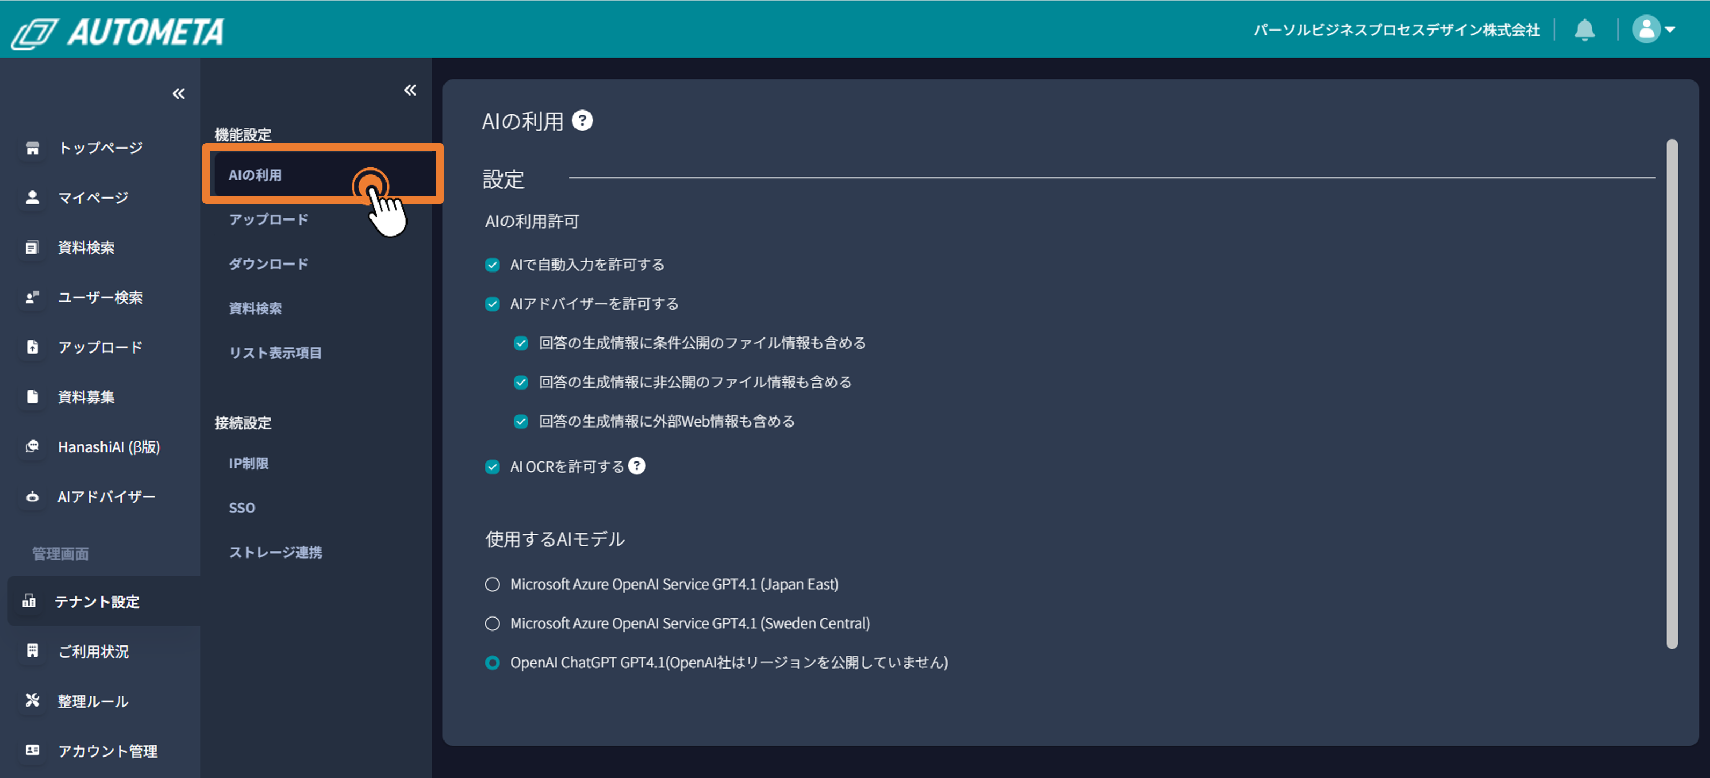Click the HanashiAI chat icon
This screenshot has height=778, width=1710.
(33, 446)
